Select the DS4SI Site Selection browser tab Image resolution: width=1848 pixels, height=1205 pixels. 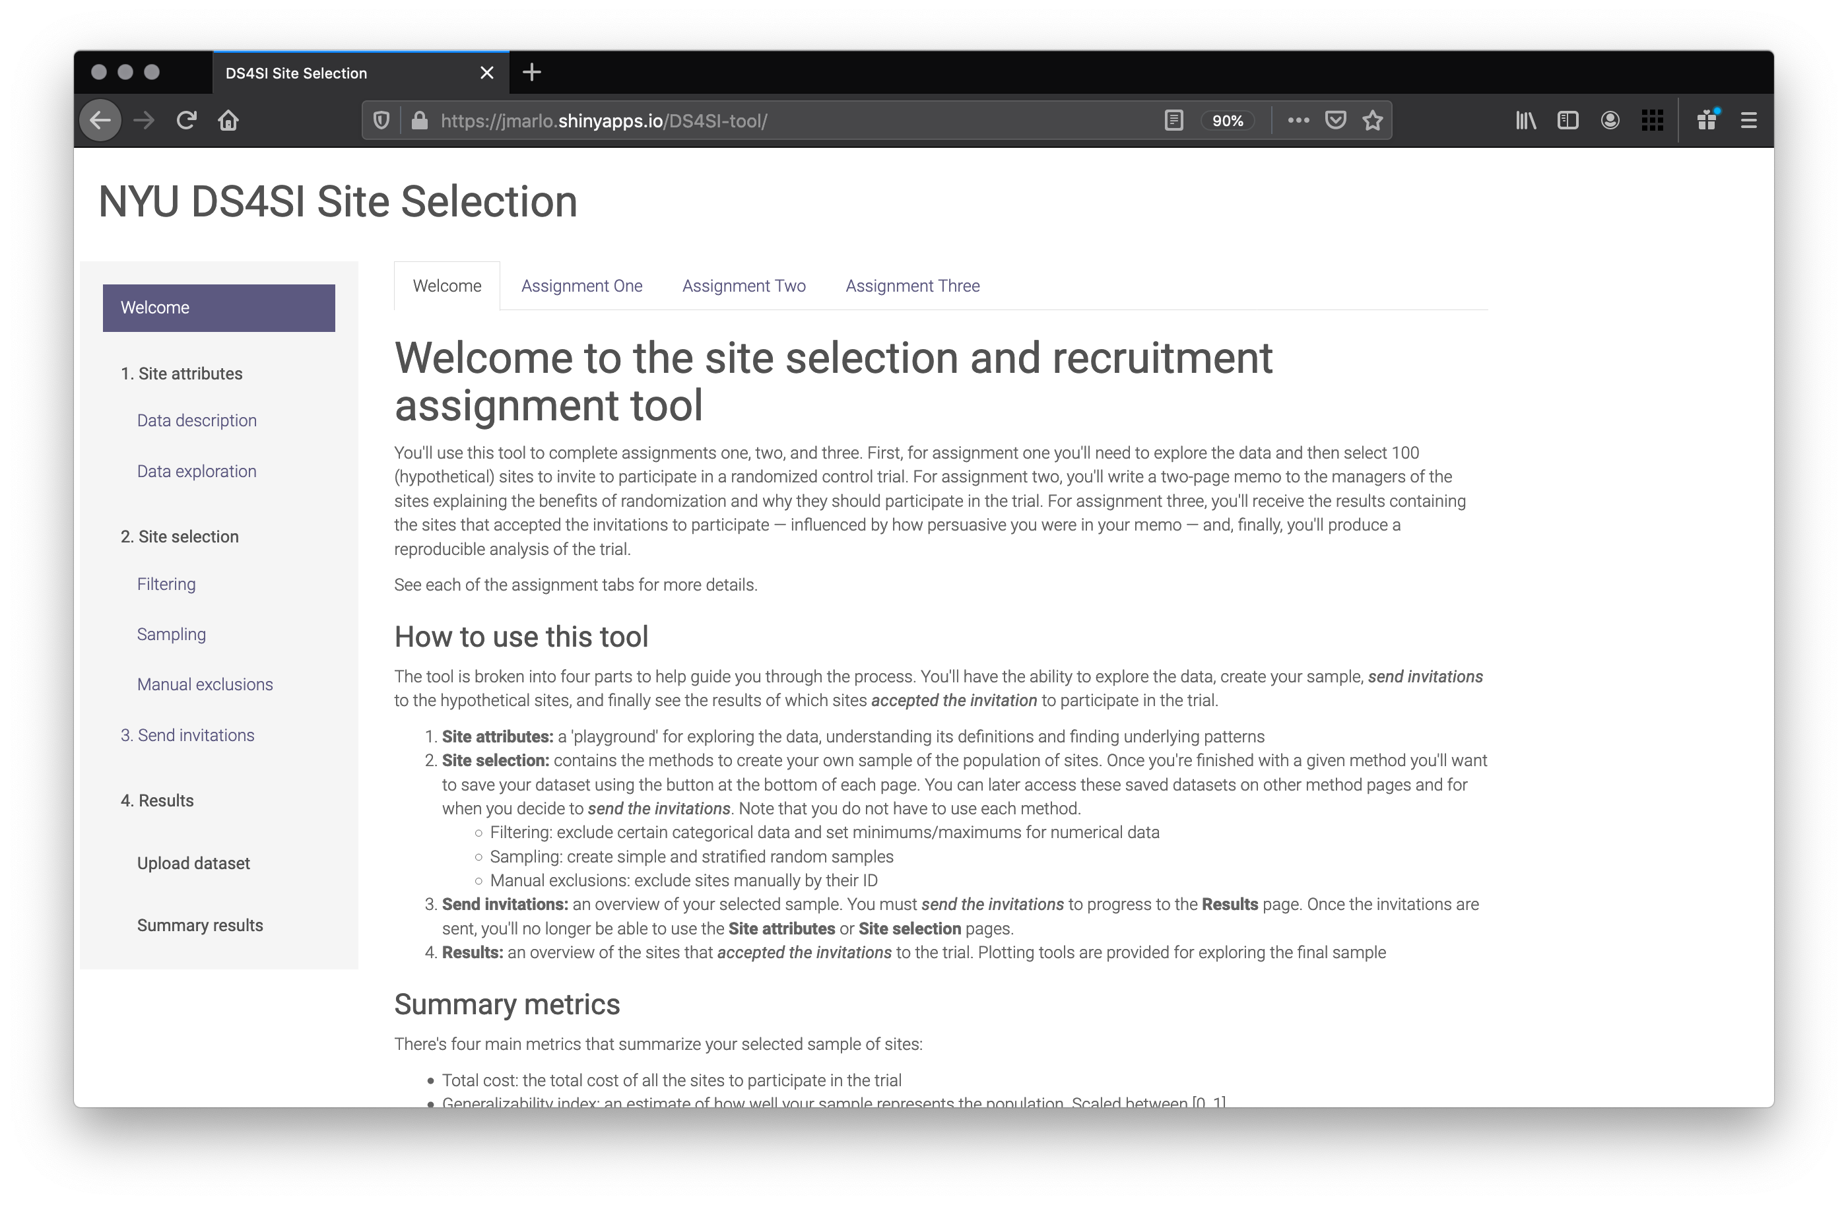click(361, 72)
